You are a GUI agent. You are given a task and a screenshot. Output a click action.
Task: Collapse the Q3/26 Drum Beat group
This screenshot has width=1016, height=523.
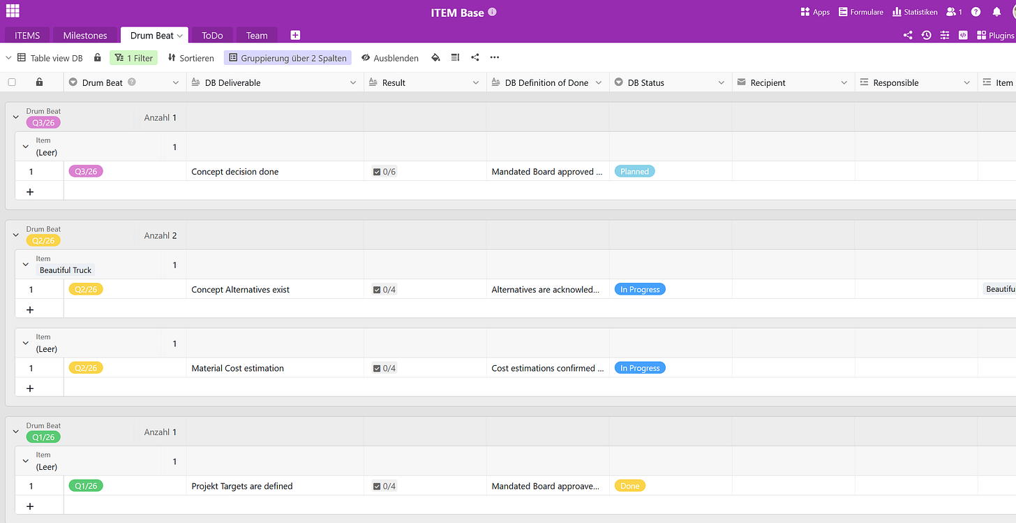click(x=16, y=117)
